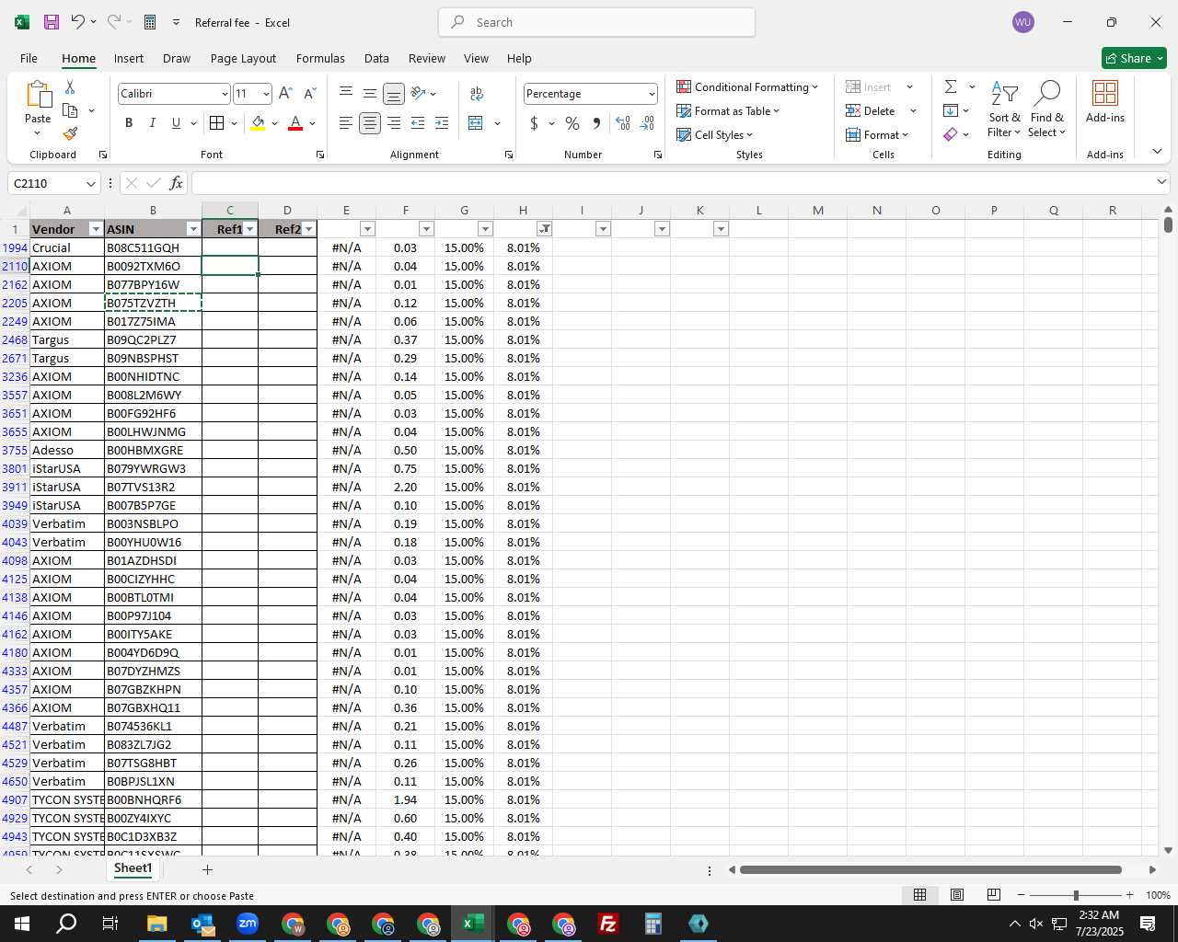Decrease font size with the small A icon
Image resolution: width=1178 pixels, height=942 pixels.
(309, 94)
